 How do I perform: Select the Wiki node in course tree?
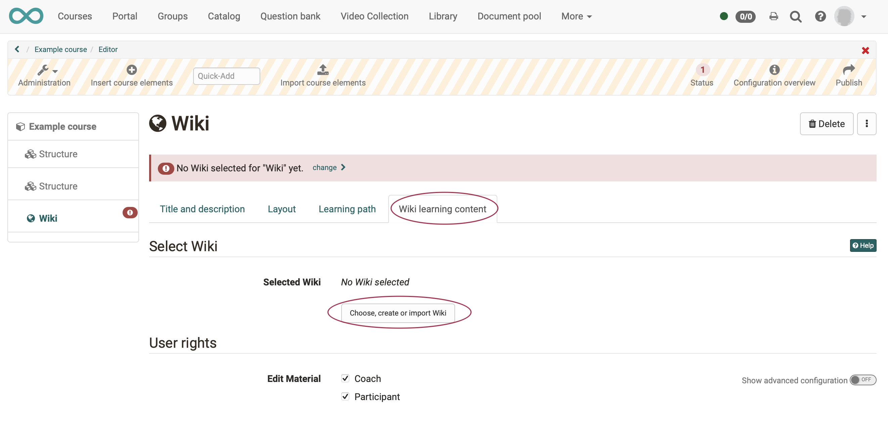coord(48,218)
